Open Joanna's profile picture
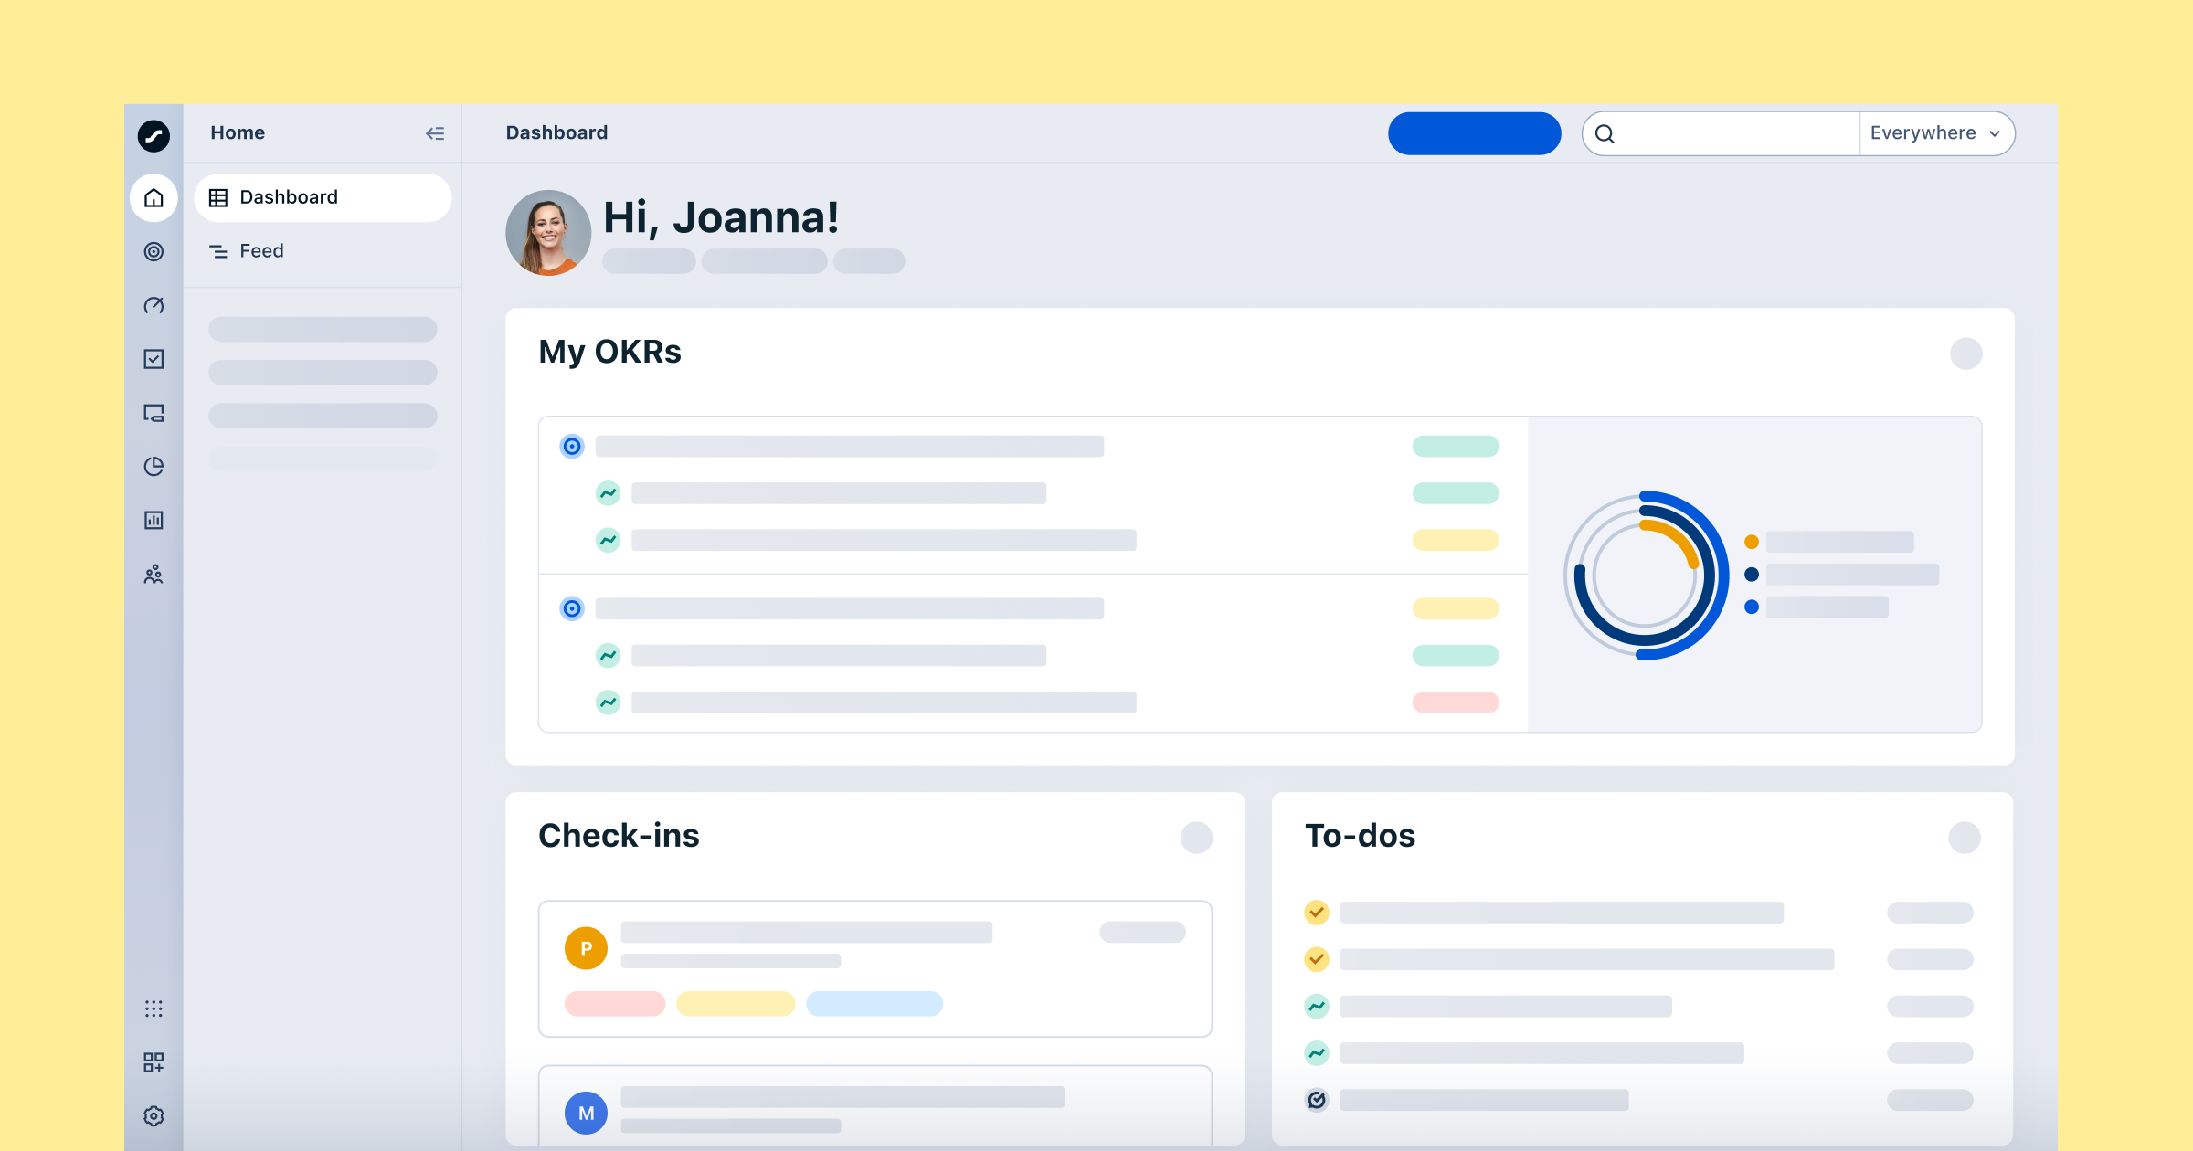2193x1151 pixels. coord(548,233)
